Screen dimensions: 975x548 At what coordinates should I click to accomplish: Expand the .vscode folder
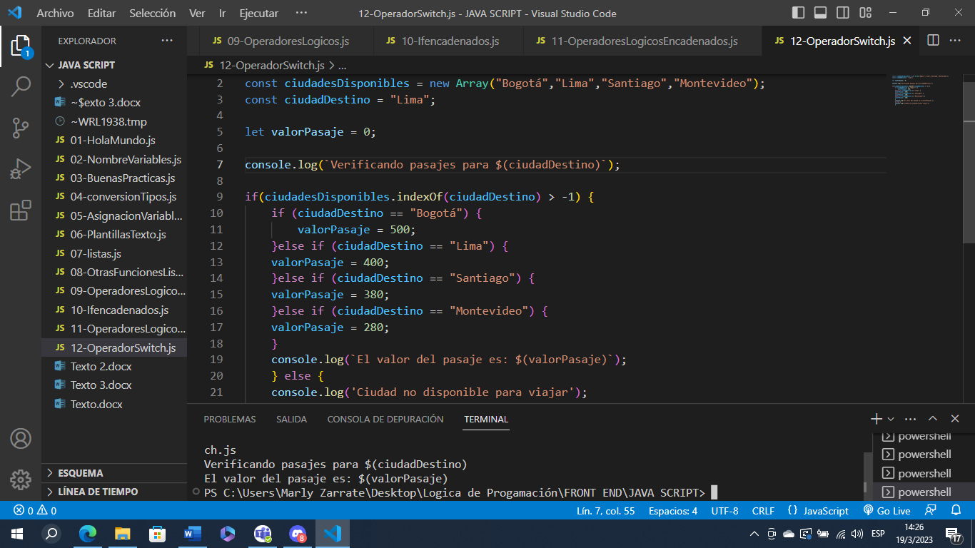point(114,83)
